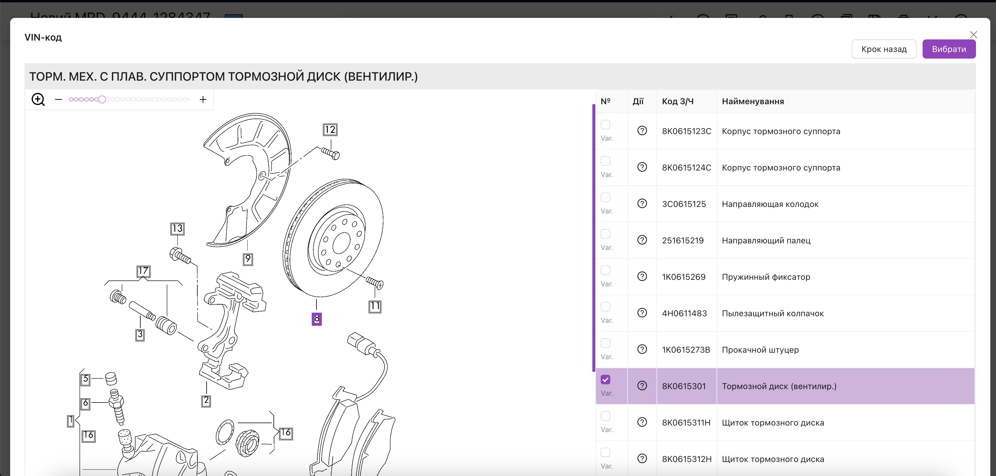Viewport: 996px width, 476px height.
Task: Check the box for 8K0615123C row
Action: [x=605, y=125]
